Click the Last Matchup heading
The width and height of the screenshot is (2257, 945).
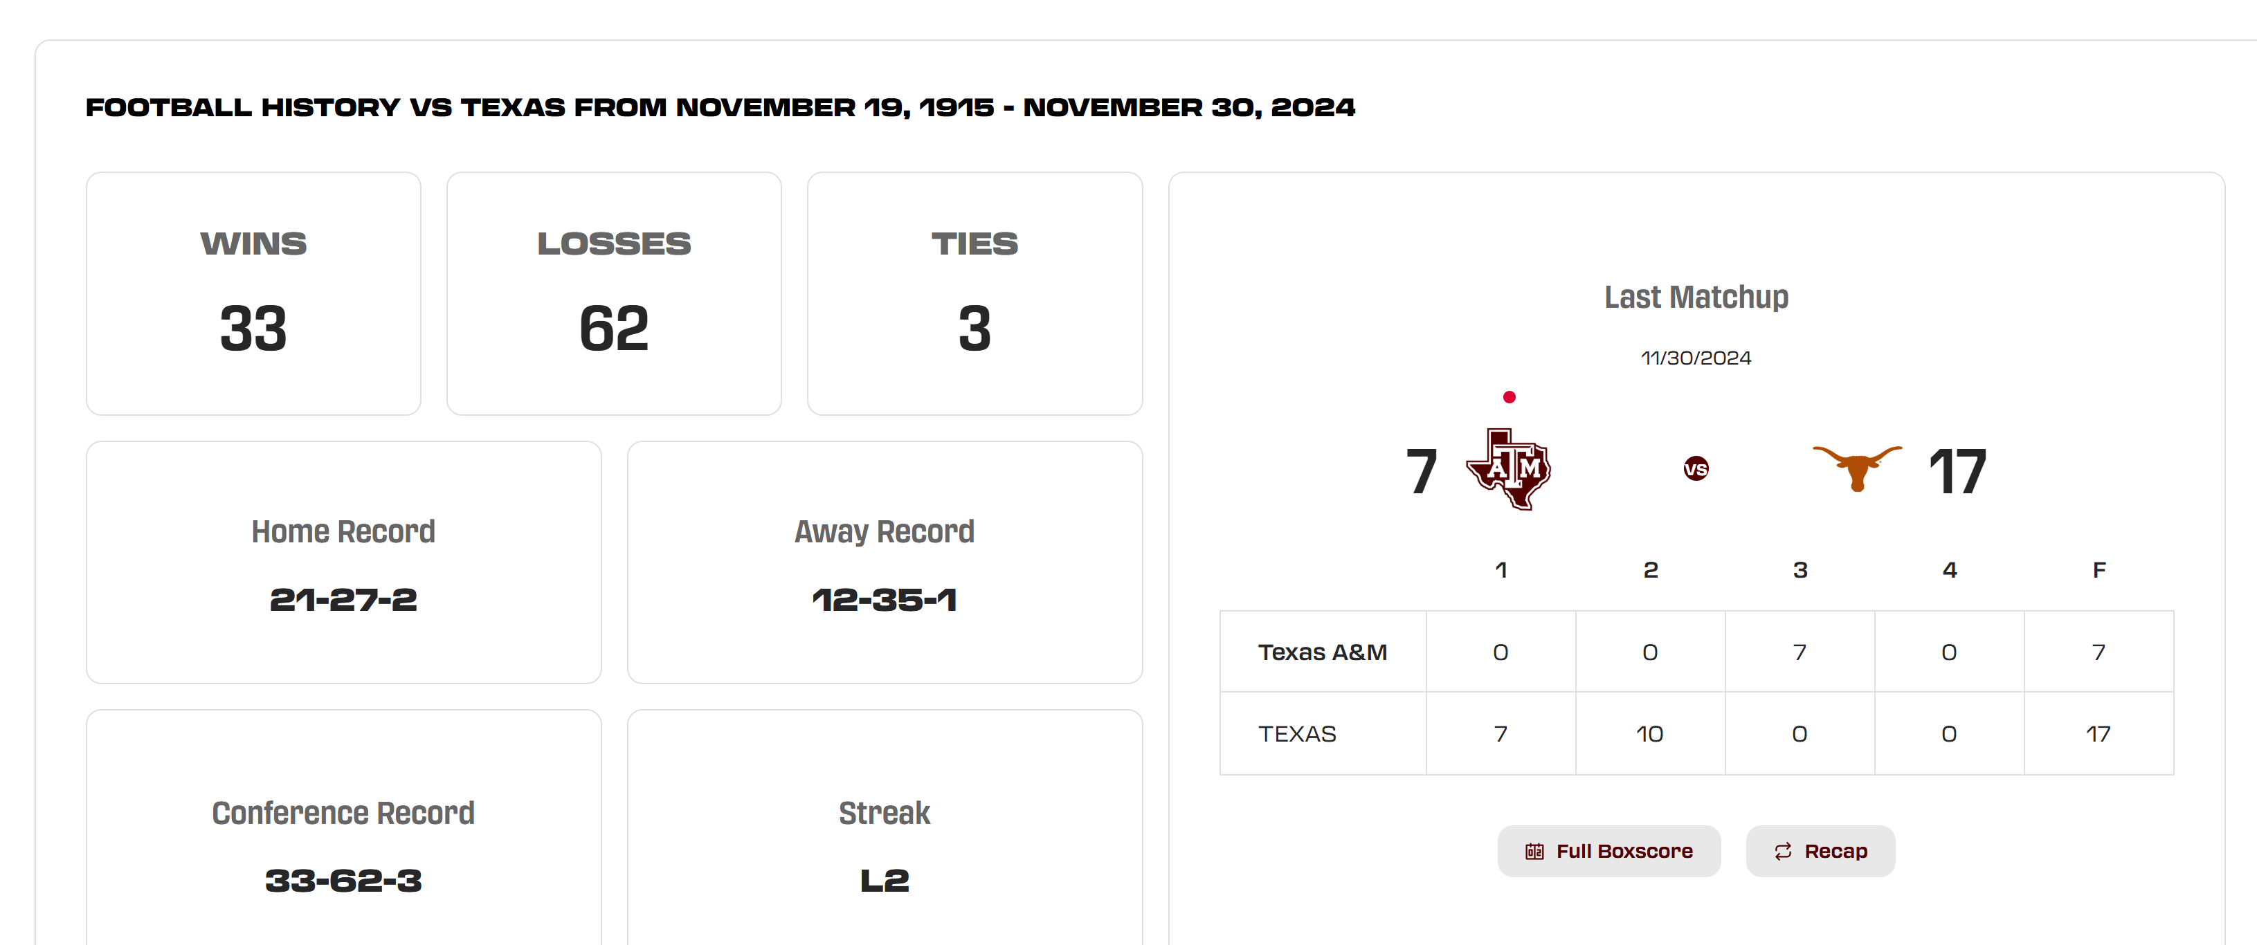1696,297
